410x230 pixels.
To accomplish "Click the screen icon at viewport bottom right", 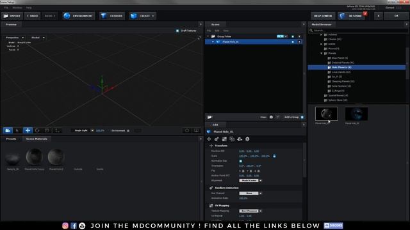I will tap(196, 130).
